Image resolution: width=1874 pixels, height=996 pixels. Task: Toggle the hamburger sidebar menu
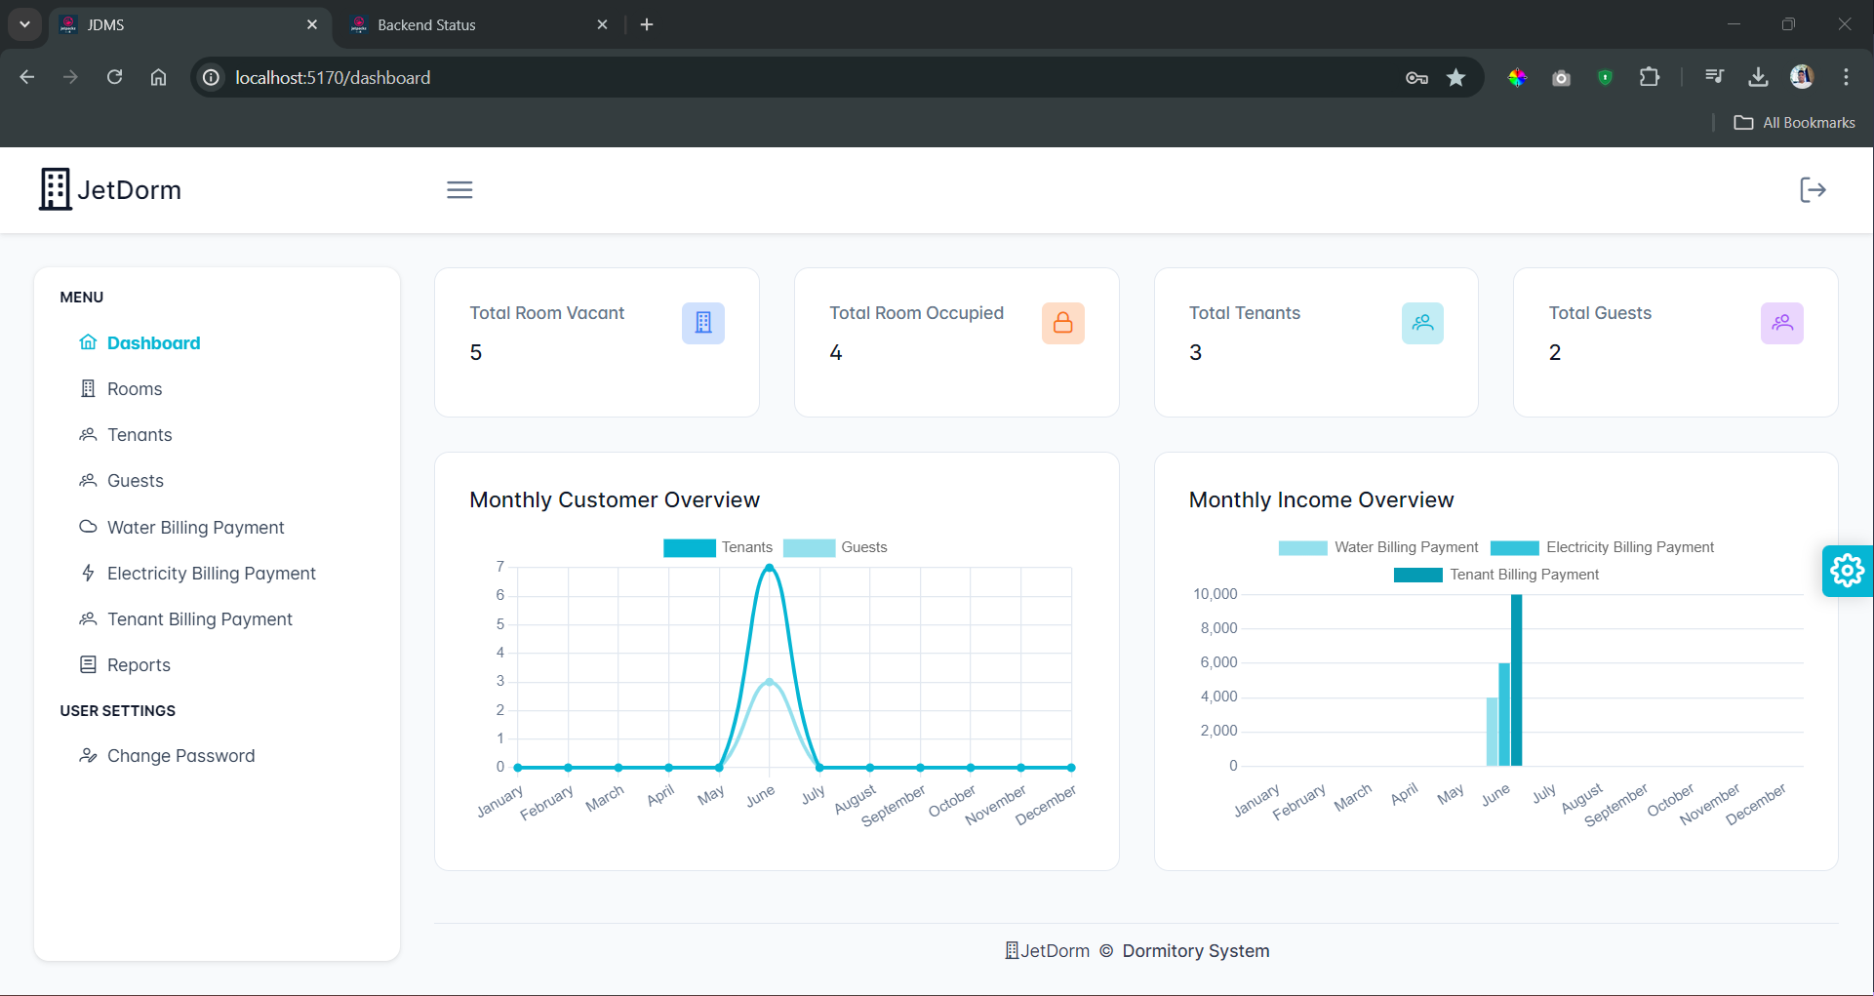459,190
